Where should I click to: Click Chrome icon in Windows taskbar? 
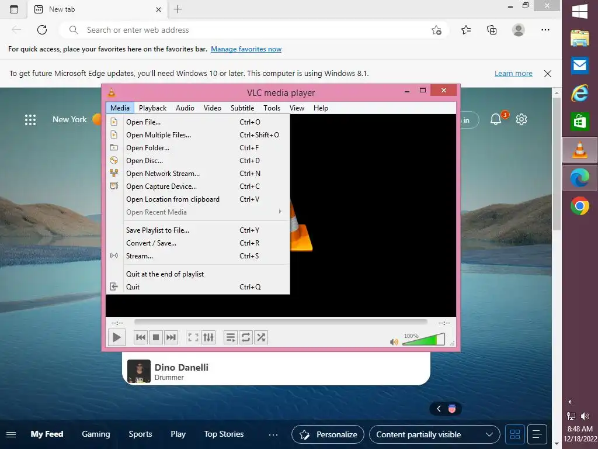pyautogui.click(x=580, y=206)
